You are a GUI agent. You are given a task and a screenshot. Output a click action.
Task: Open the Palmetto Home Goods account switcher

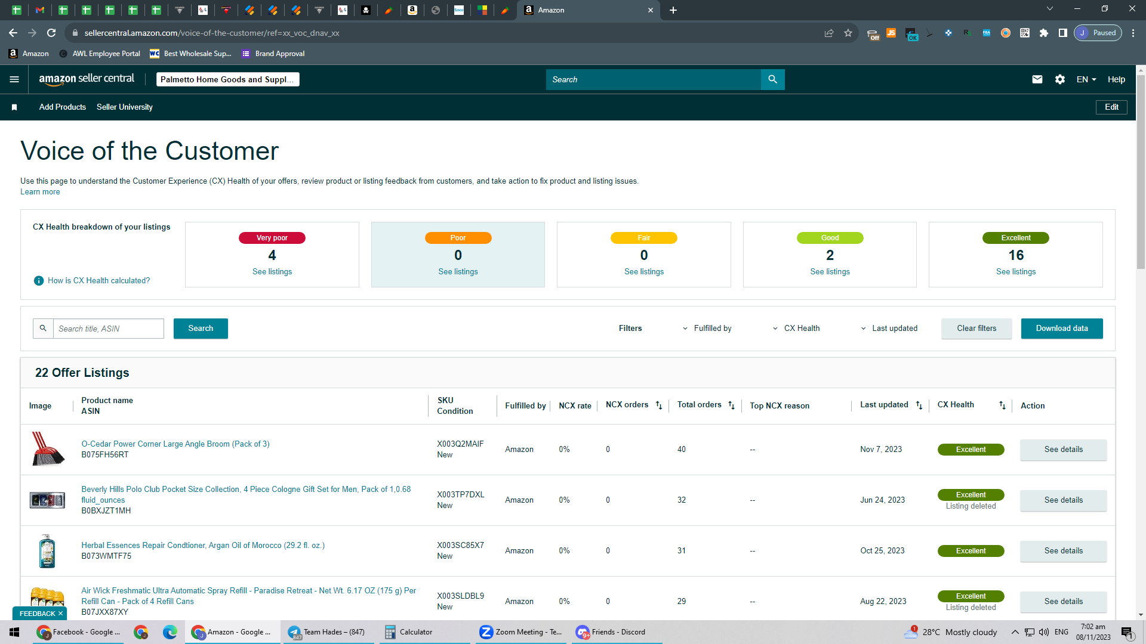click(x=228, y=79)
